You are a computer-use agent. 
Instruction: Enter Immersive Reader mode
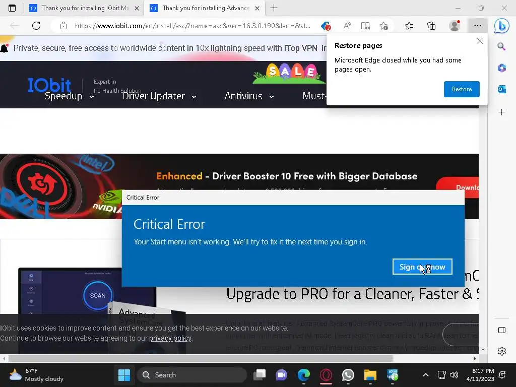click(365, 26)
